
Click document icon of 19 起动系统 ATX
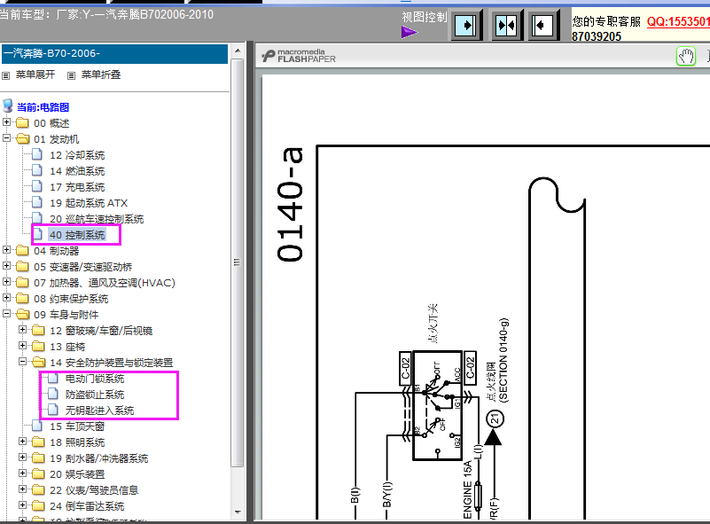(x=37, y=202)
